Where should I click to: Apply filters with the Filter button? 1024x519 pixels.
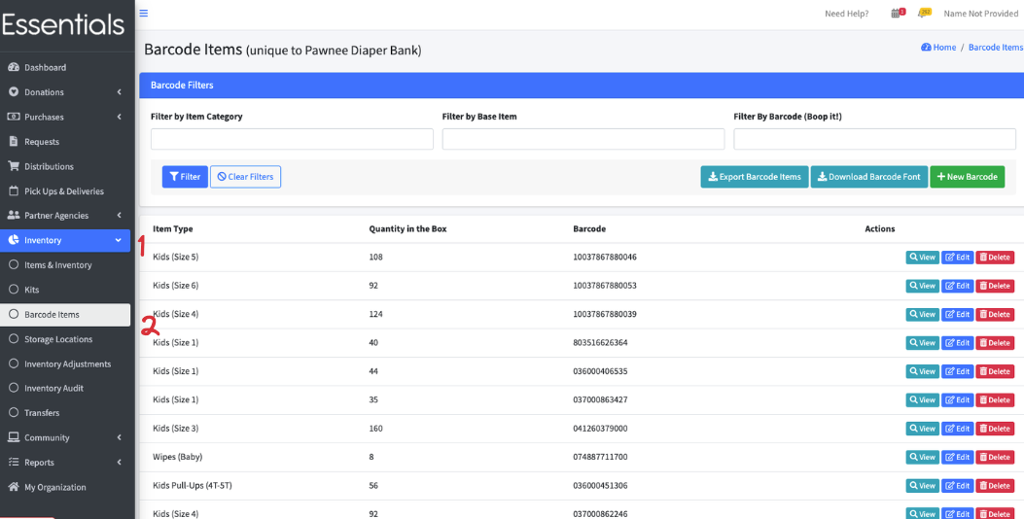point(185,177)
